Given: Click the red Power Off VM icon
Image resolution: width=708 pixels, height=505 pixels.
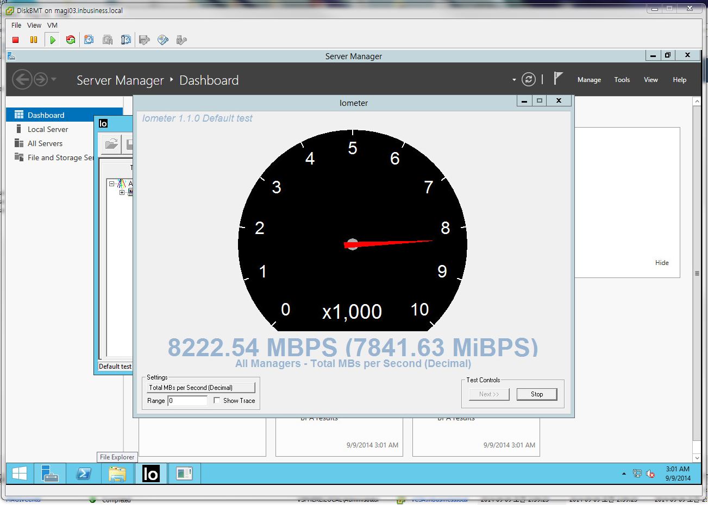Looking at the screenshot, I should click(16, 40).
